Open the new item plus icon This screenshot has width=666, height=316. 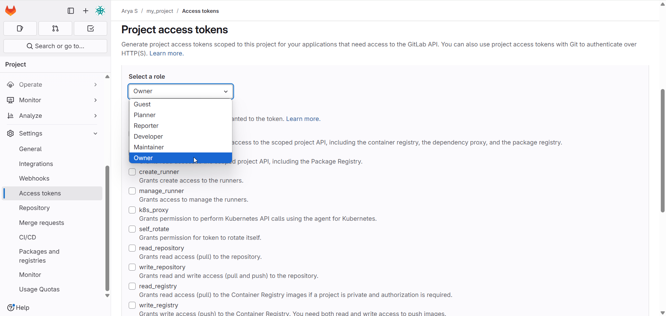[85, 11]
